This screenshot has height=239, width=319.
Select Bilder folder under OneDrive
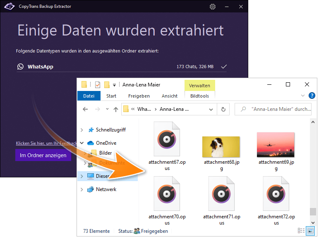click(x=106, y=153)
